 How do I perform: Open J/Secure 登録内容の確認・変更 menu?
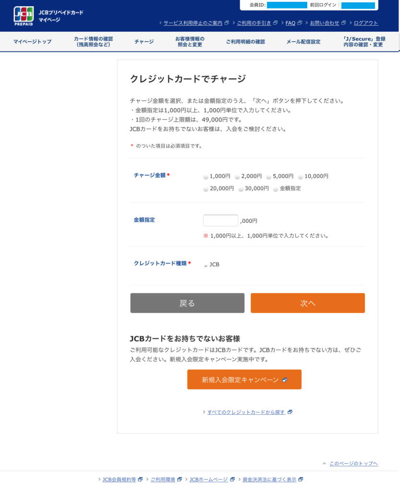[364, 41]
